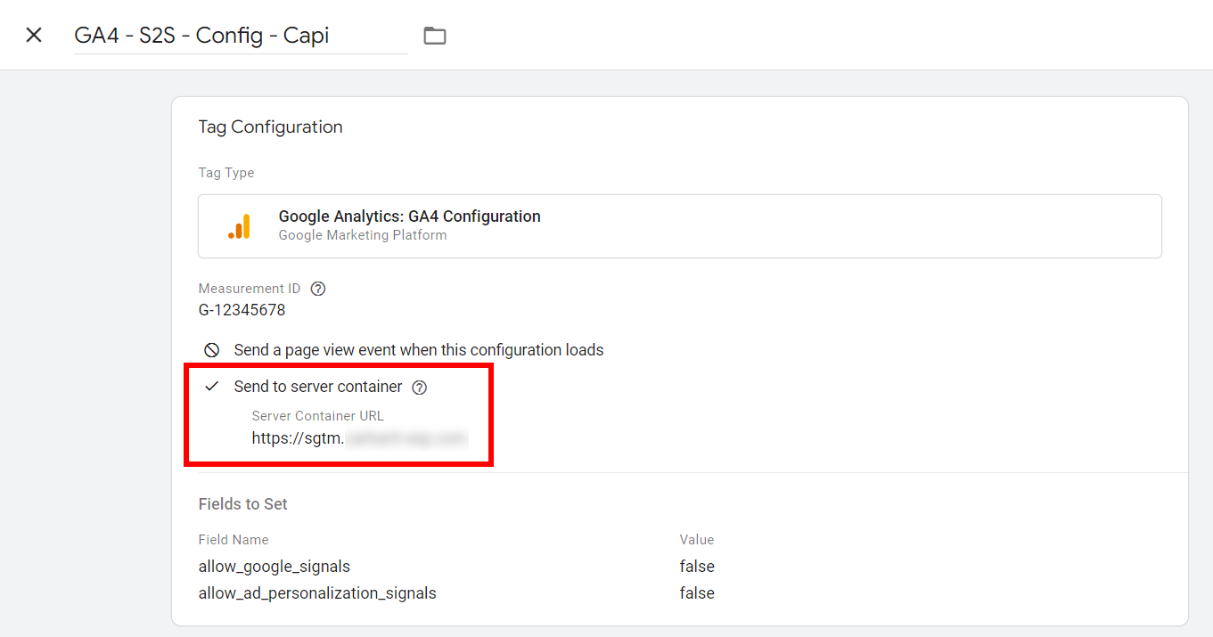The height and width of the screenshot is (637, 1213).
Task: Click the Measurement ID value G-12345678
Action: coord(242,310)
